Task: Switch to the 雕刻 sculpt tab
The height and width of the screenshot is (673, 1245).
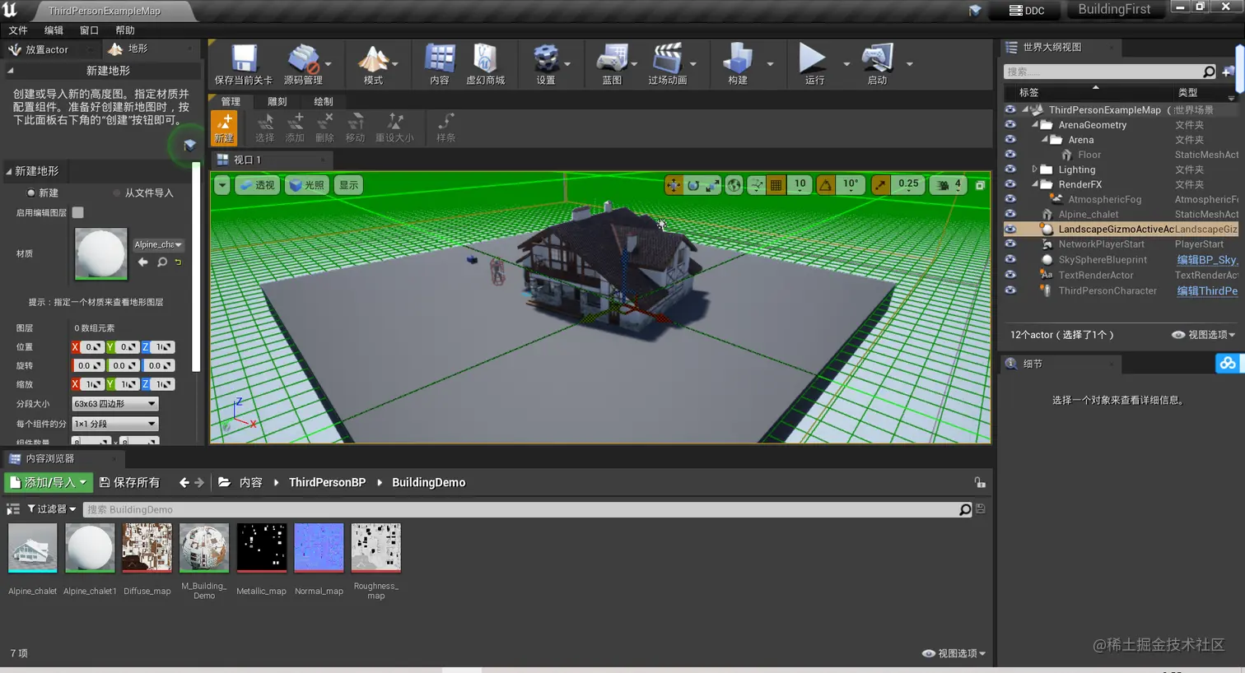Action: [x=277, y=101]
